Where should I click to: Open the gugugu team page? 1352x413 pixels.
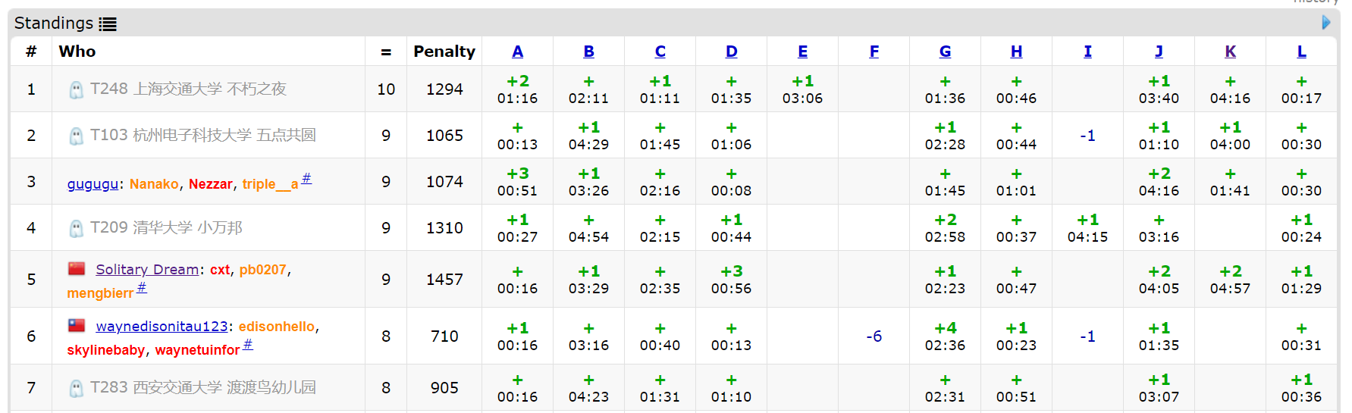93,184
